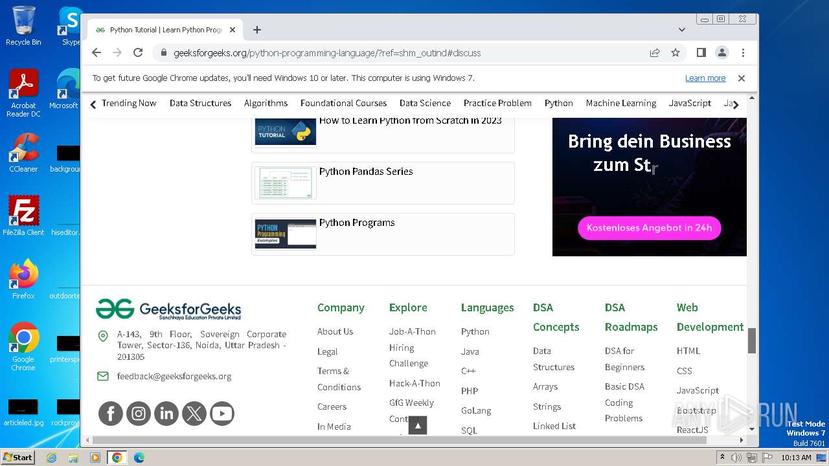Image resolution: width=829 pixels, height=466 pixels.
Task: Reload the page with the refresh icon
Action: (138, 52)
